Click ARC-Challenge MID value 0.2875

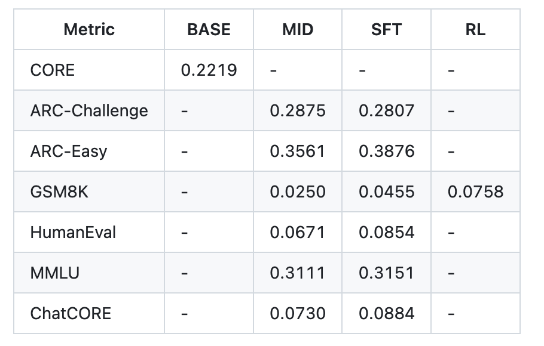298,110
